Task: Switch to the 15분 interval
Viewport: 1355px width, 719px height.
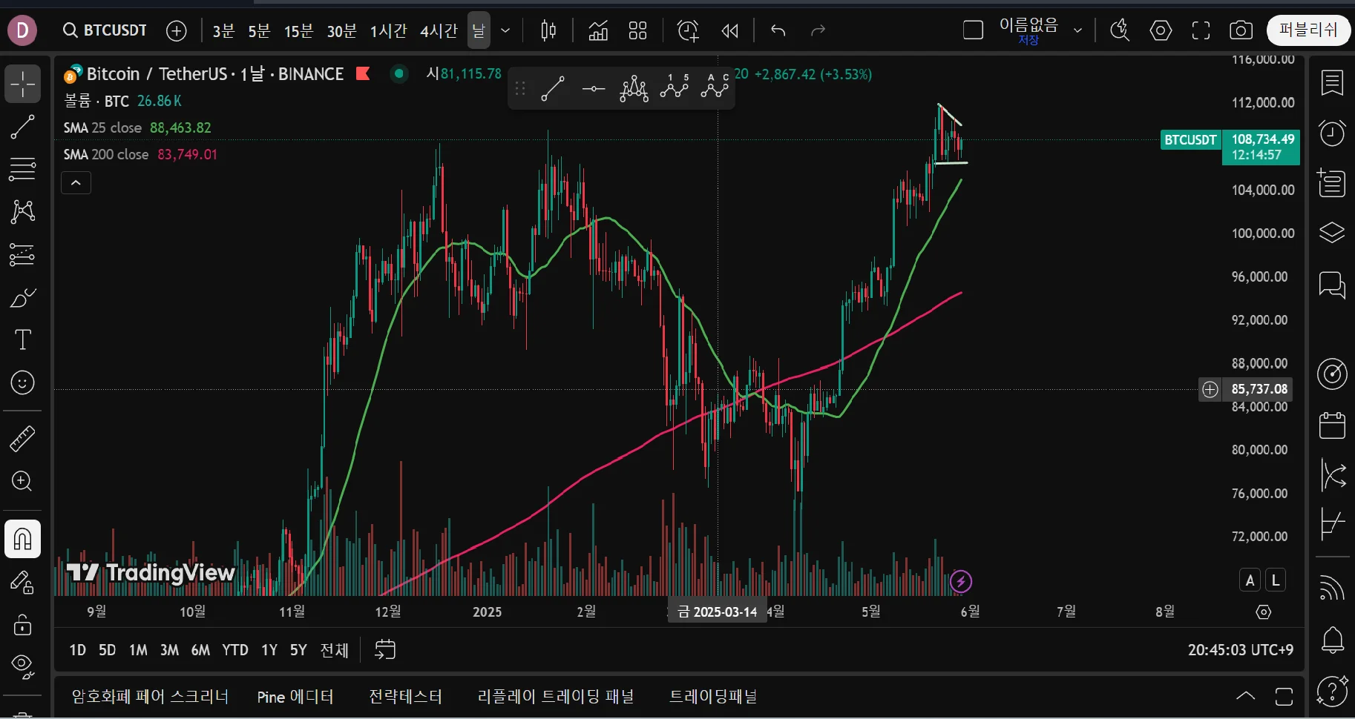Action: [298, 30]
